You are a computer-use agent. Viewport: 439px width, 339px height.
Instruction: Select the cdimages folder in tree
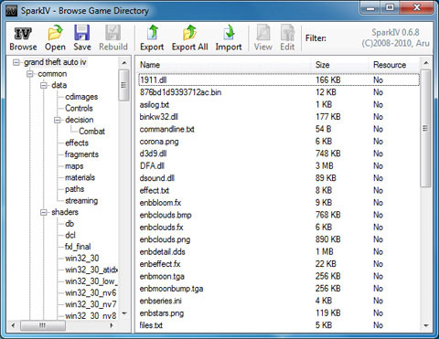[81, 97]
